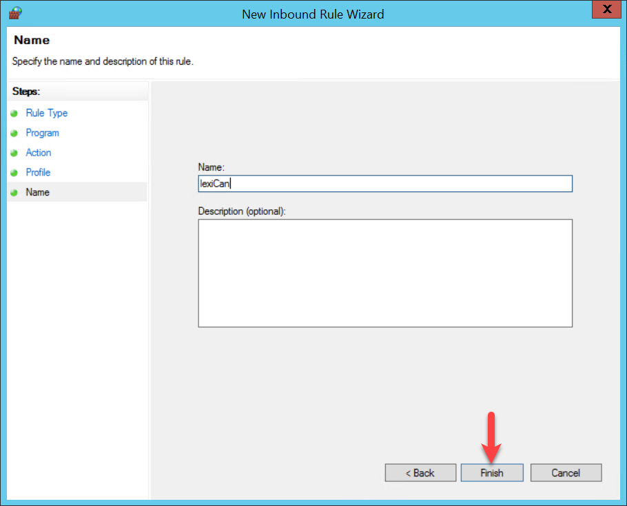Image resolution: width=627 pixels, height=506 pixels.
Task: Click the "Name:" field label
Action: tap(211, 167)
